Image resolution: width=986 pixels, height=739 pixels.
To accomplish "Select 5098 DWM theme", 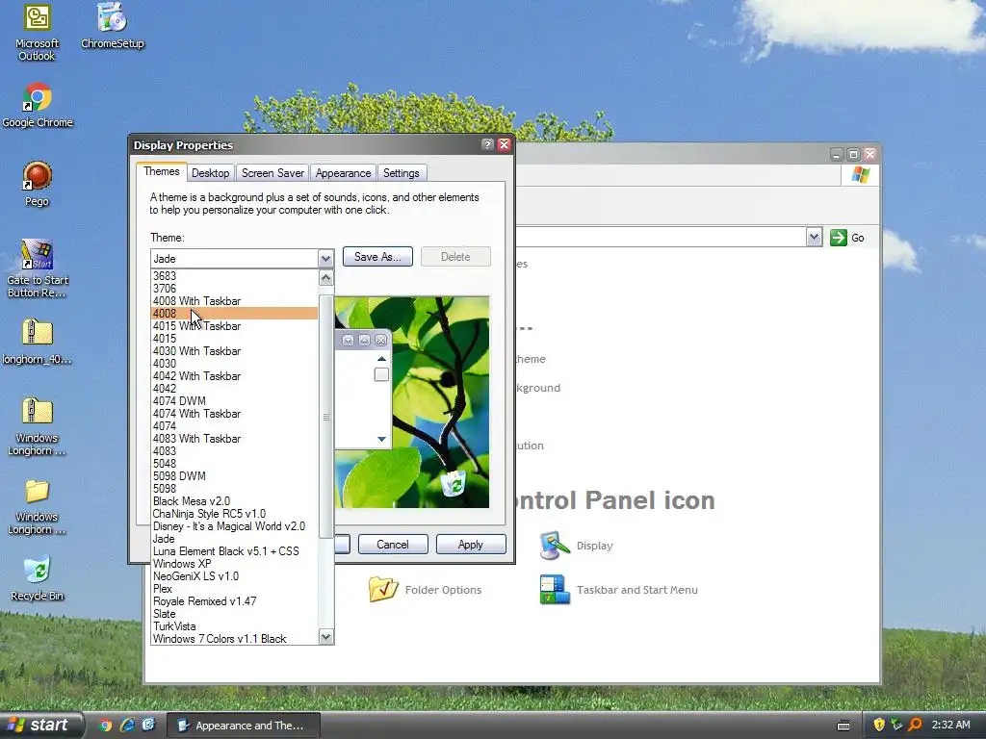I will tap(235, 476).
